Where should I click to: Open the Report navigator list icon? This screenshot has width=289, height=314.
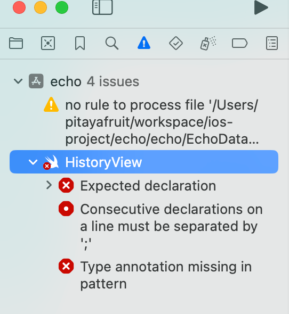pos(272,43)
